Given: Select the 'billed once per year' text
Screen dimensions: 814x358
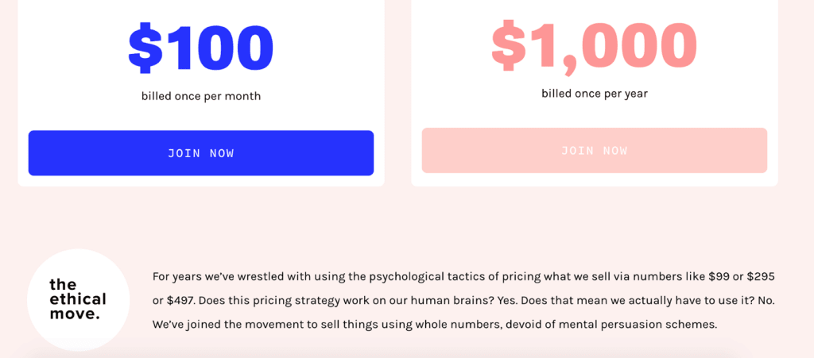Looking at the screenshot, I should [595, 94].
